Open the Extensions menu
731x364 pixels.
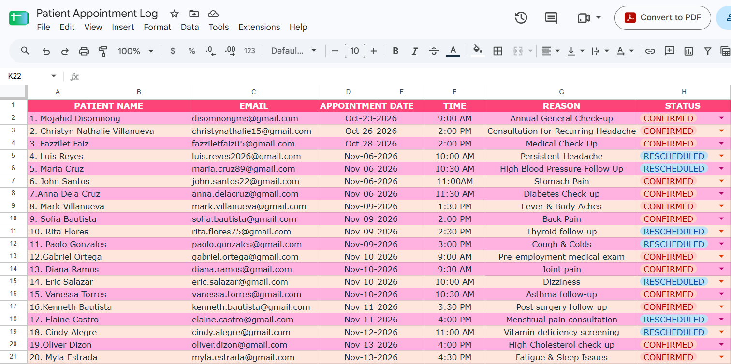click(259, 27)
